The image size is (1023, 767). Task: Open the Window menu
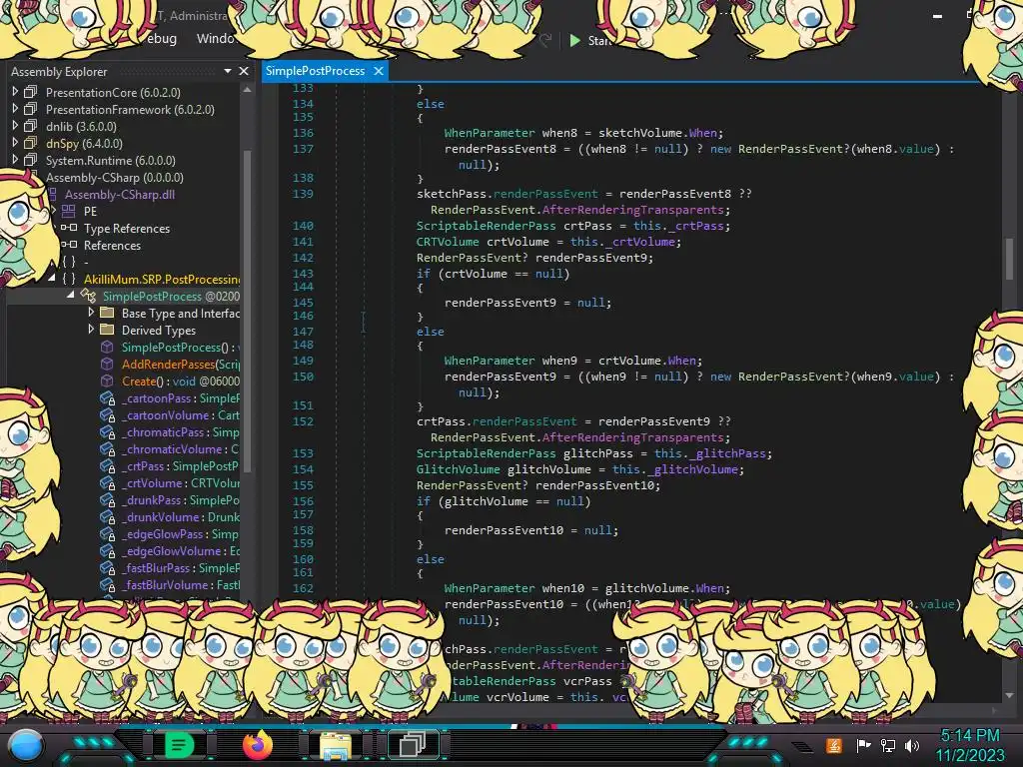point(216,39)
